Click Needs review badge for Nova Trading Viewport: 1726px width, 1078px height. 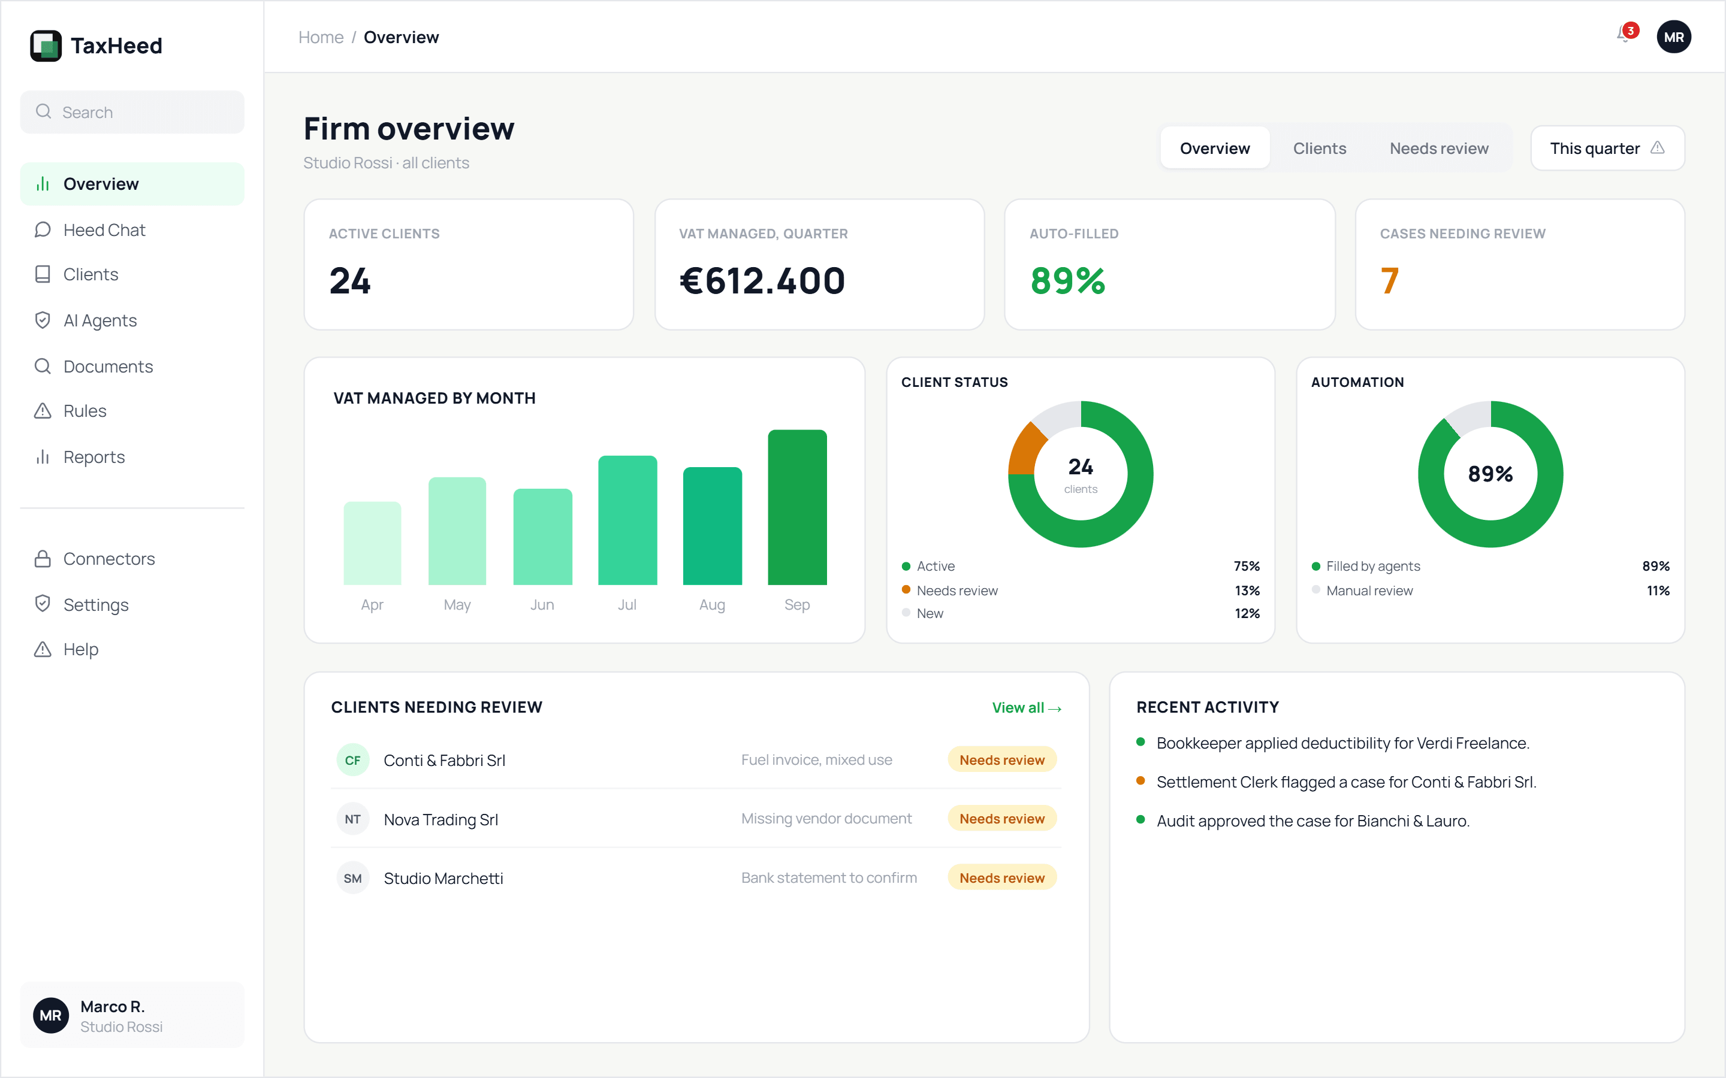click(1001, 819)
